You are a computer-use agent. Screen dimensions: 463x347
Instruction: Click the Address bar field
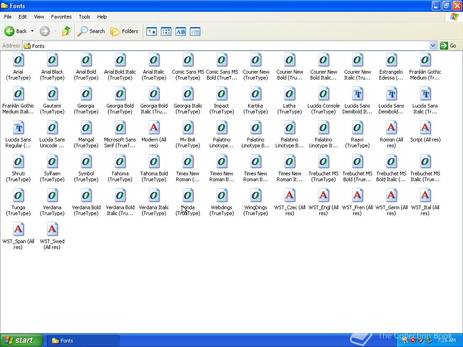(226, 46)
